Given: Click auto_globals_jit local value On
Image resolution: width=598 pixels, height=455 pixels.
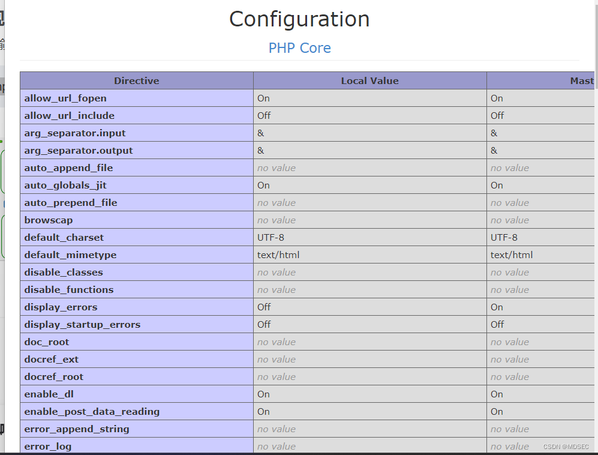Looking at the screenshot, I should (x=263, y=185).
